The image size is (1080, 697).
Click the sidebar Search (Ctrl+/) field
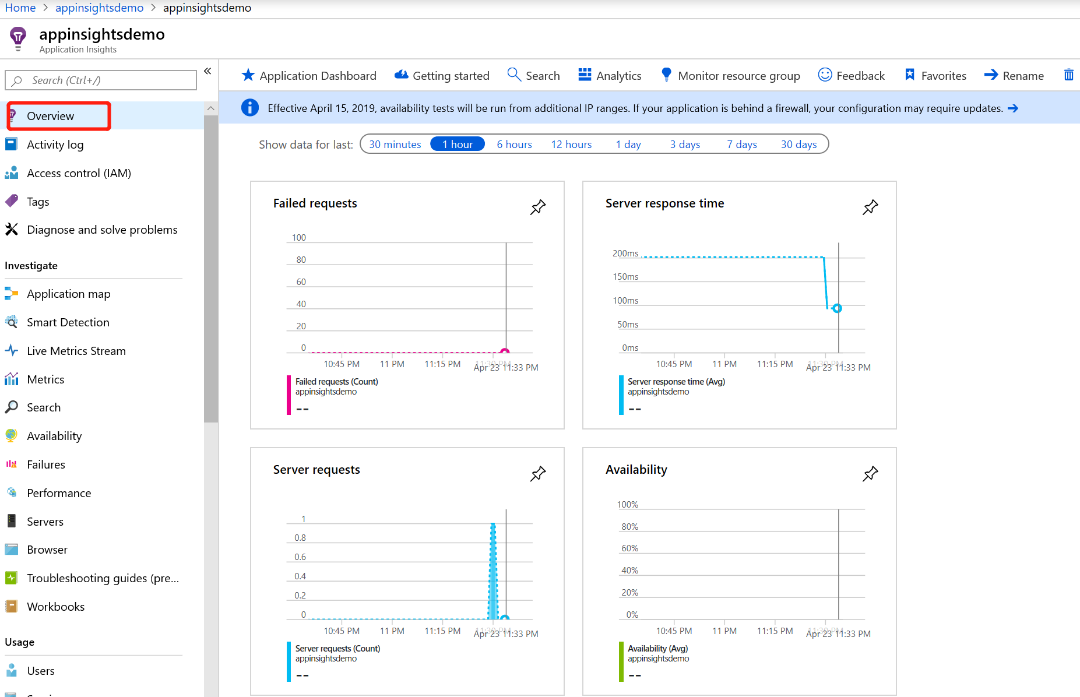point(101,80)
